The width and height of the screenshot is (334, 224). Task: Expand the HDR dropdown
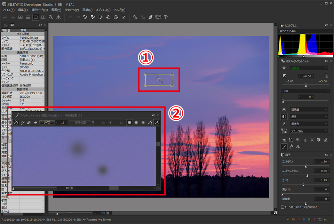coord(305,91)
